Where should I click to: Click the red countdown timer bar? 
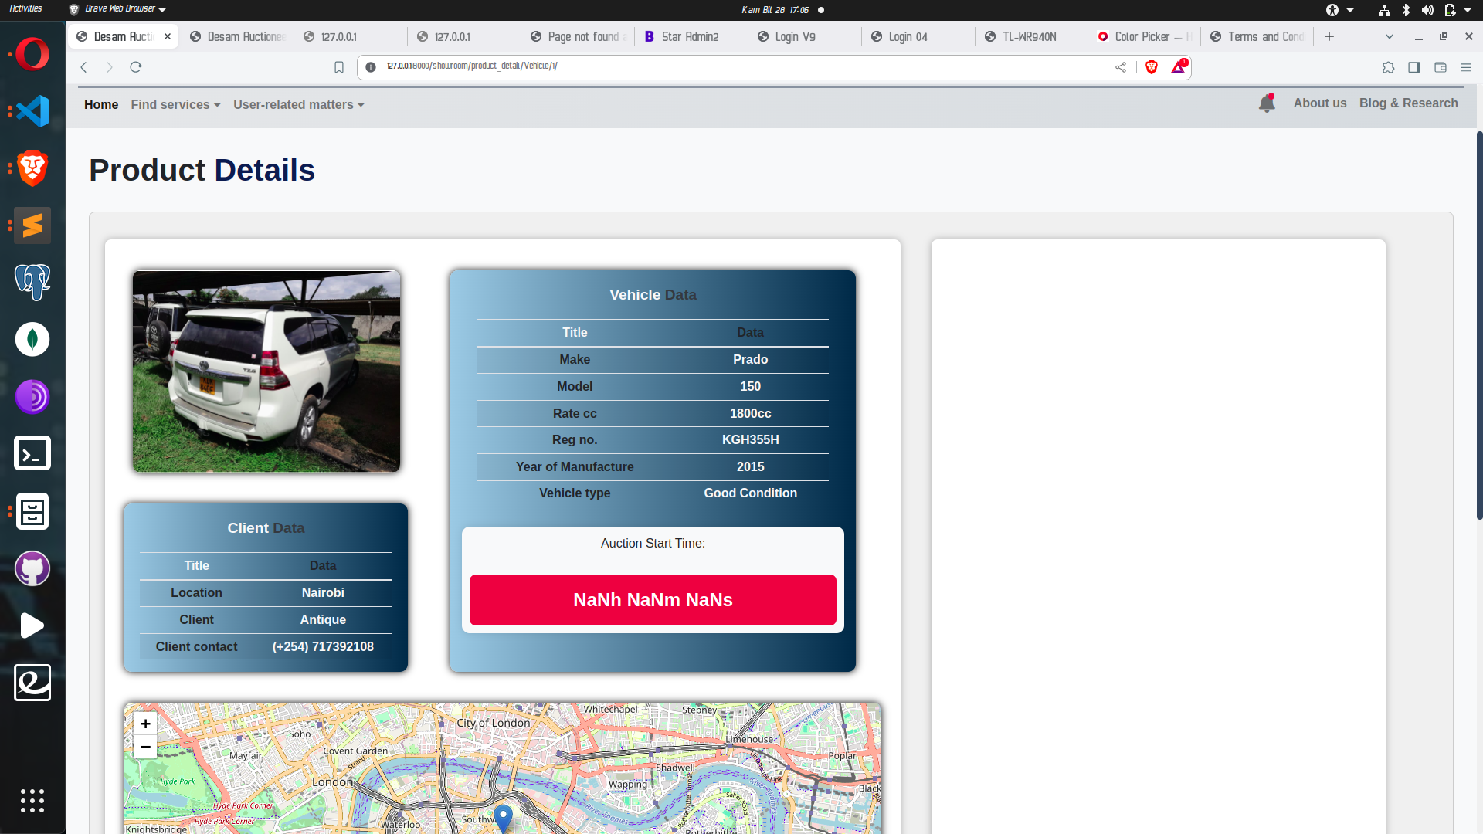click(x=653, y=600)
